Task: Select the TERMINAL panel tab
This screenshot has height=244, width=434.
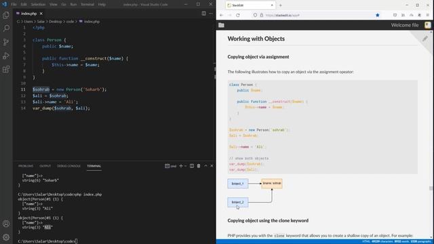Action: click(x=94, y=166)
